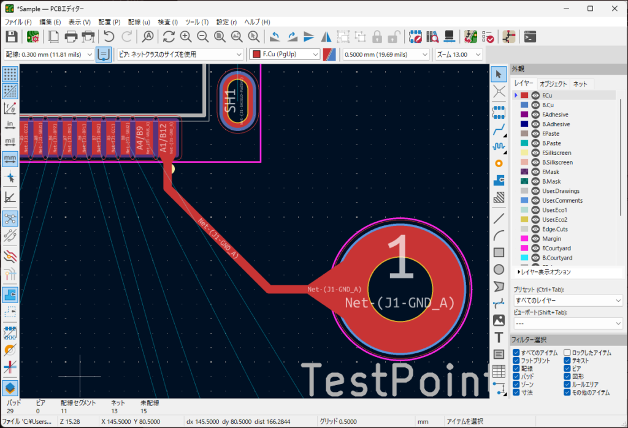Viewport: 628px width, 428px height.
Task: Select the Draw circle tool
Action: click(x=499, y=269)
